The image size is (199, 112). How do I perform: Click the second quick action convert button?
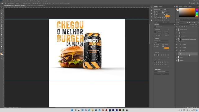pos(161,74)
